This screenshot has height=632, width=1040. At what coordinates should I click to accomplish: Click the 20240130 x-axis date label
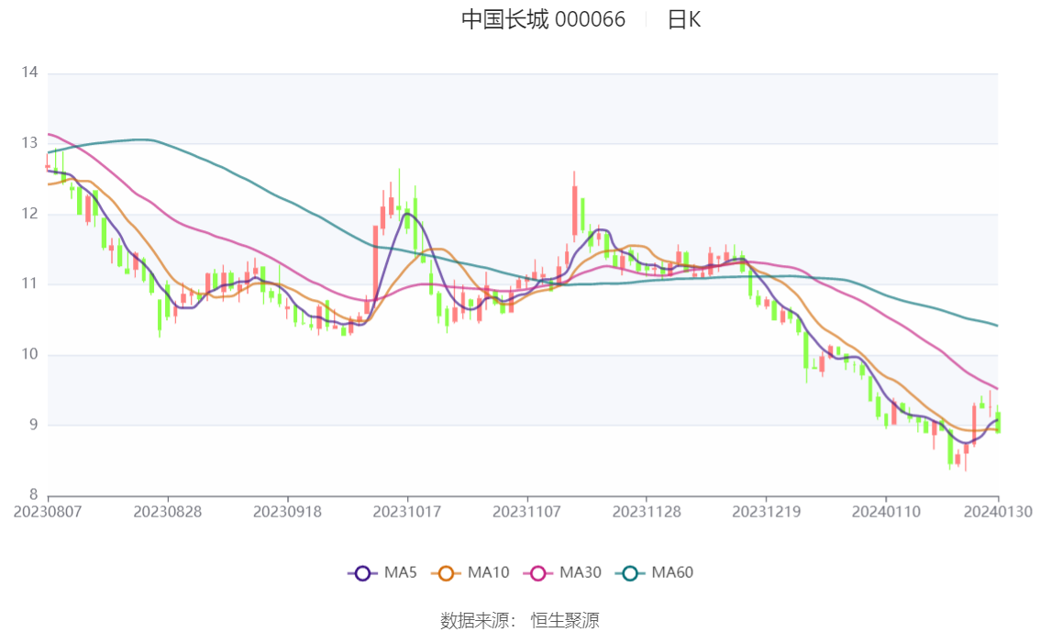pos(998,512)
